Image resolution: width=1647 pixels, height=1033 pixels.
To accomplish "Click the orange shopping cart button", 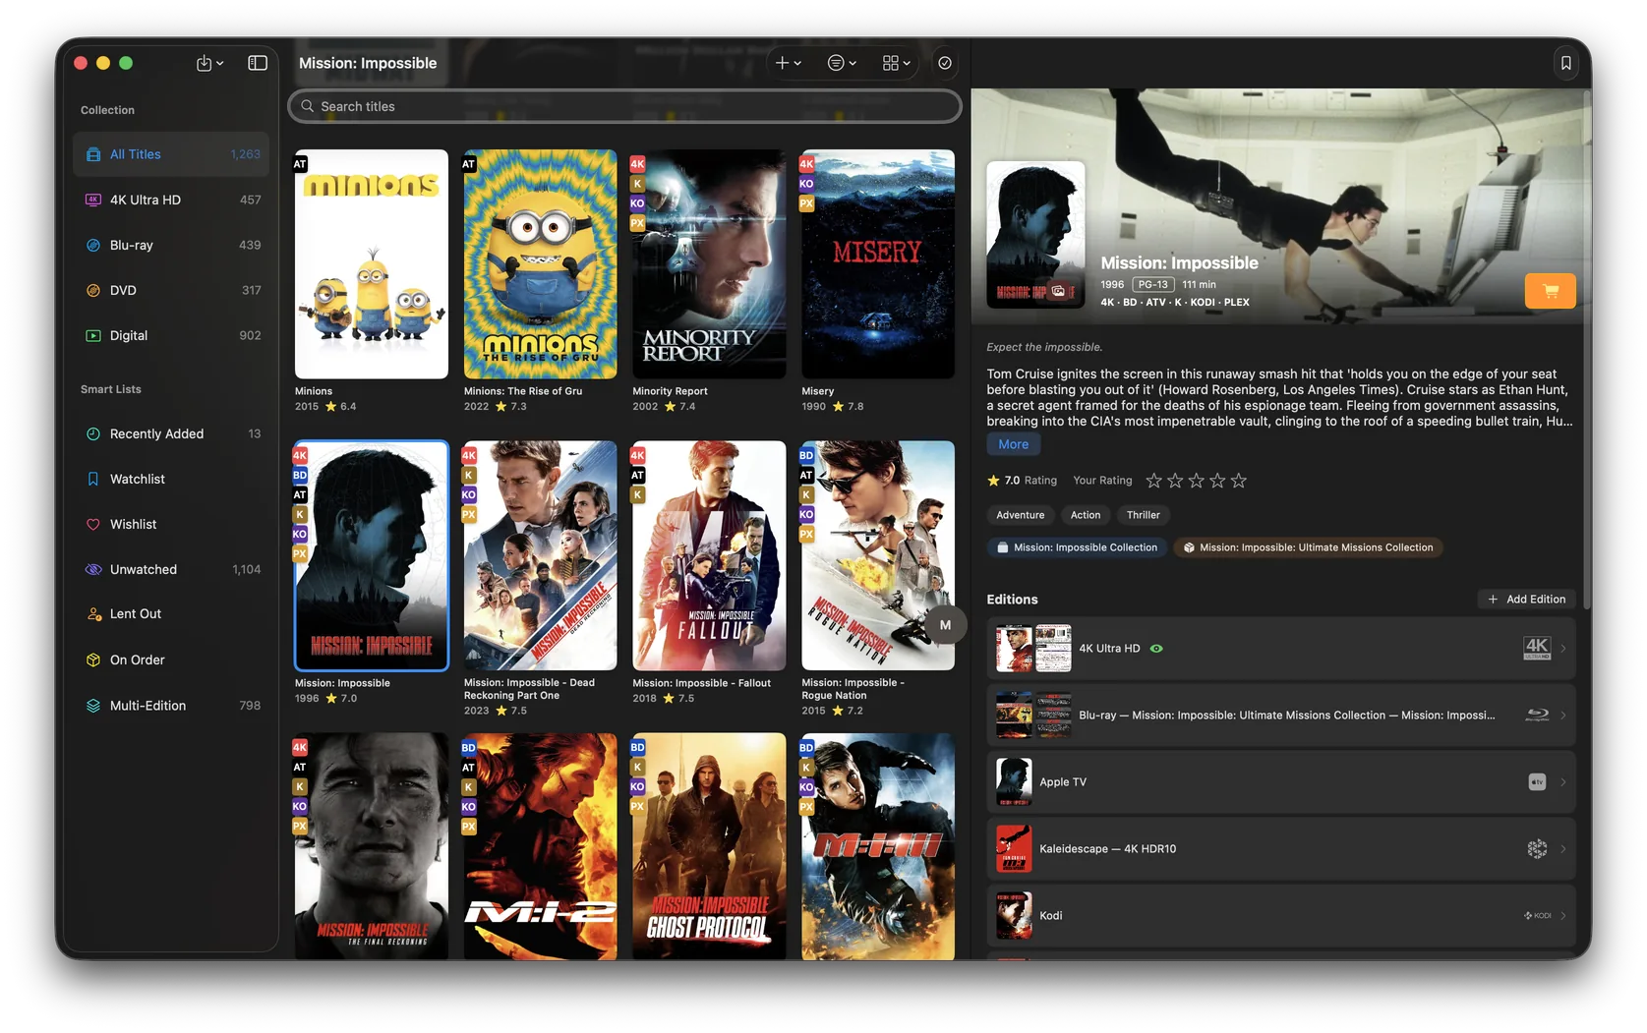I will coord(1550,291).
